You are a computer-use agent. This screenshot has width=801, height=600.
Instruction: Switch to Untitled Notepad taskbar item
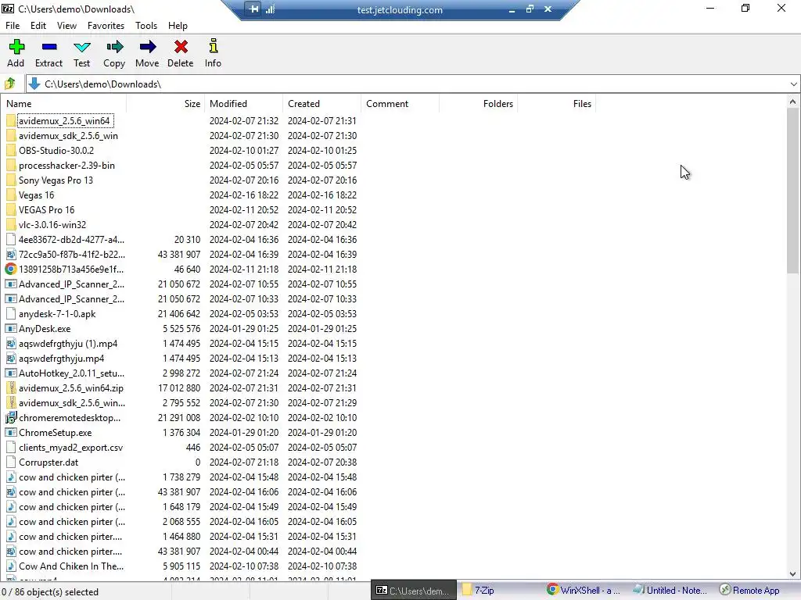[x=670, y=591]
